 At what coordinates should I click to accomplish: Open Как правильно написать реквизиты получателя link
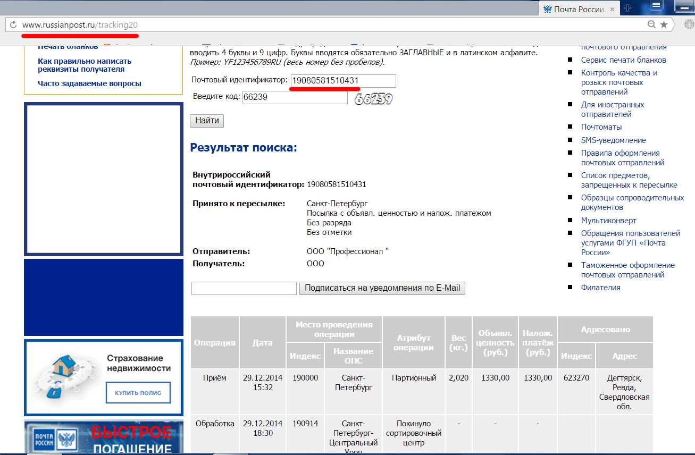(85, 65)
